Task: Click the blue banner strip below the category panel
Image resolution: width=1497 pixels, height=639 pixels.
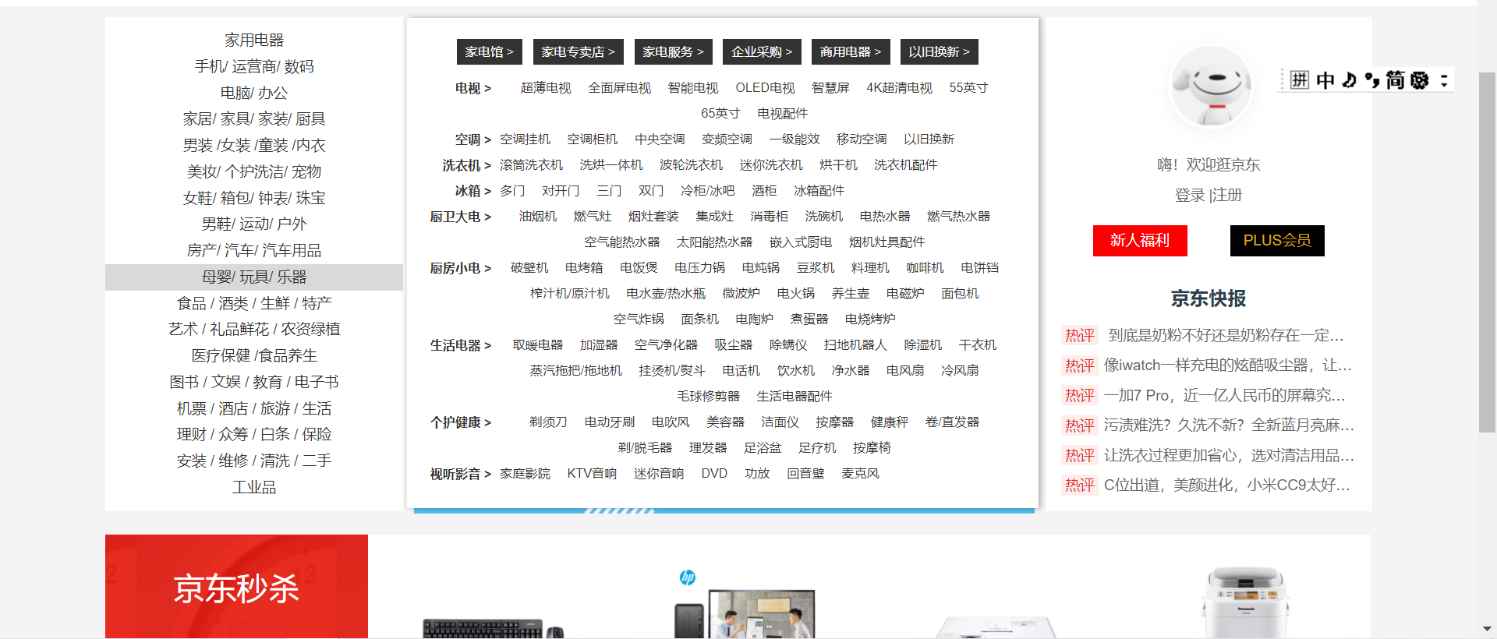Action: pyautogui.click(x=724, y=510)
